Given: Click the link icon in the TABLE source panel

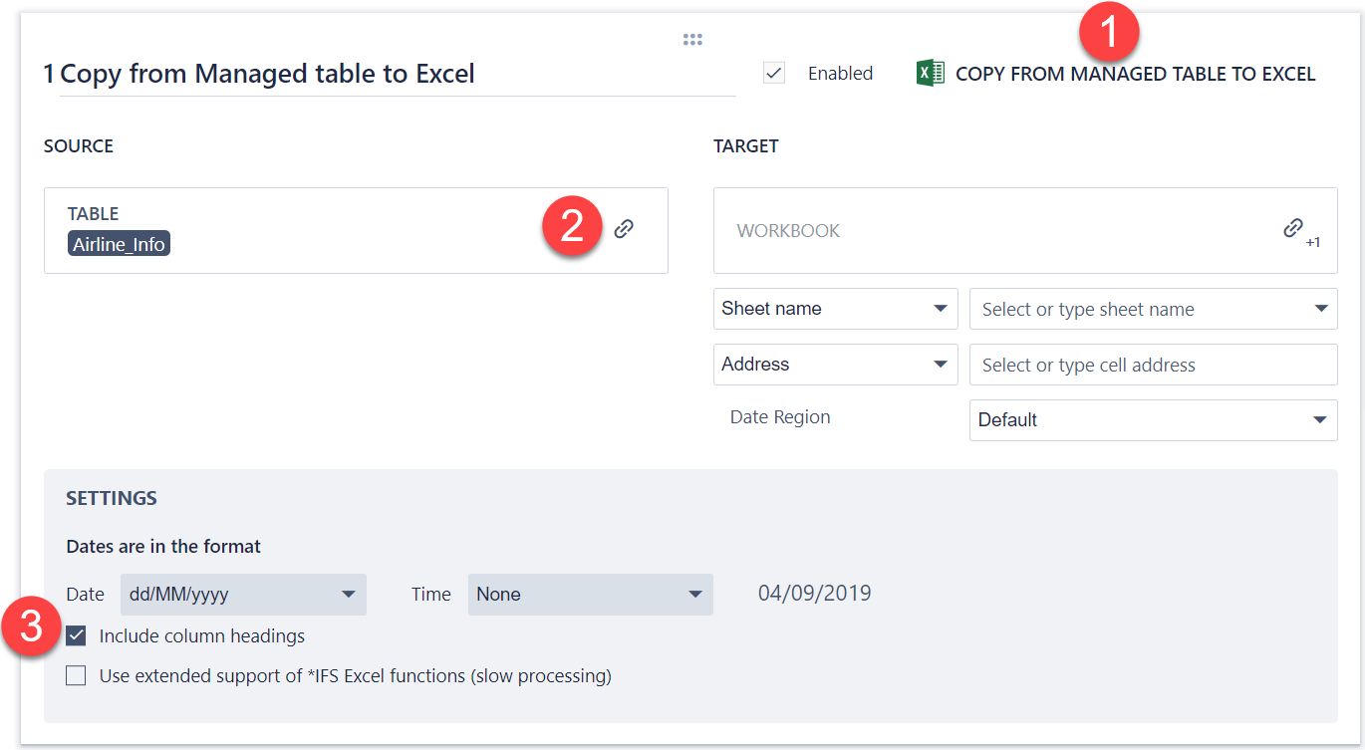Looking at the screenshot, I should click(x=624, y=227).
